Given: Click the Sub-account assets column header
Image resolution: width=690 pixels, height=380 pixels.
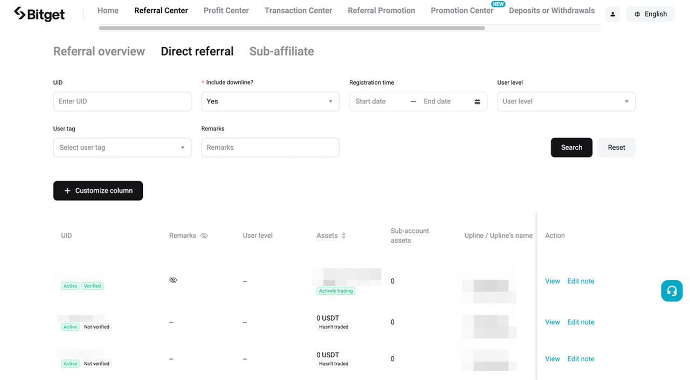Looking at the screenshot, I should click(410, 236).
